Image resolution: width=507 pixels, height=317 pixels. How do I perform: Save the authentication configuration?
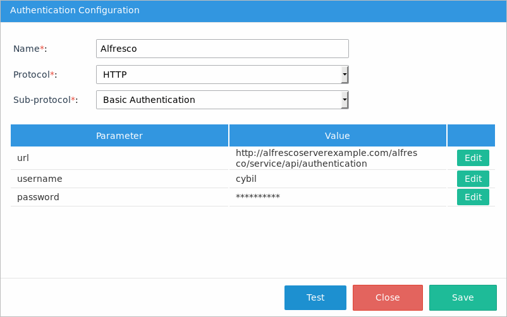[x=462, y=297]
